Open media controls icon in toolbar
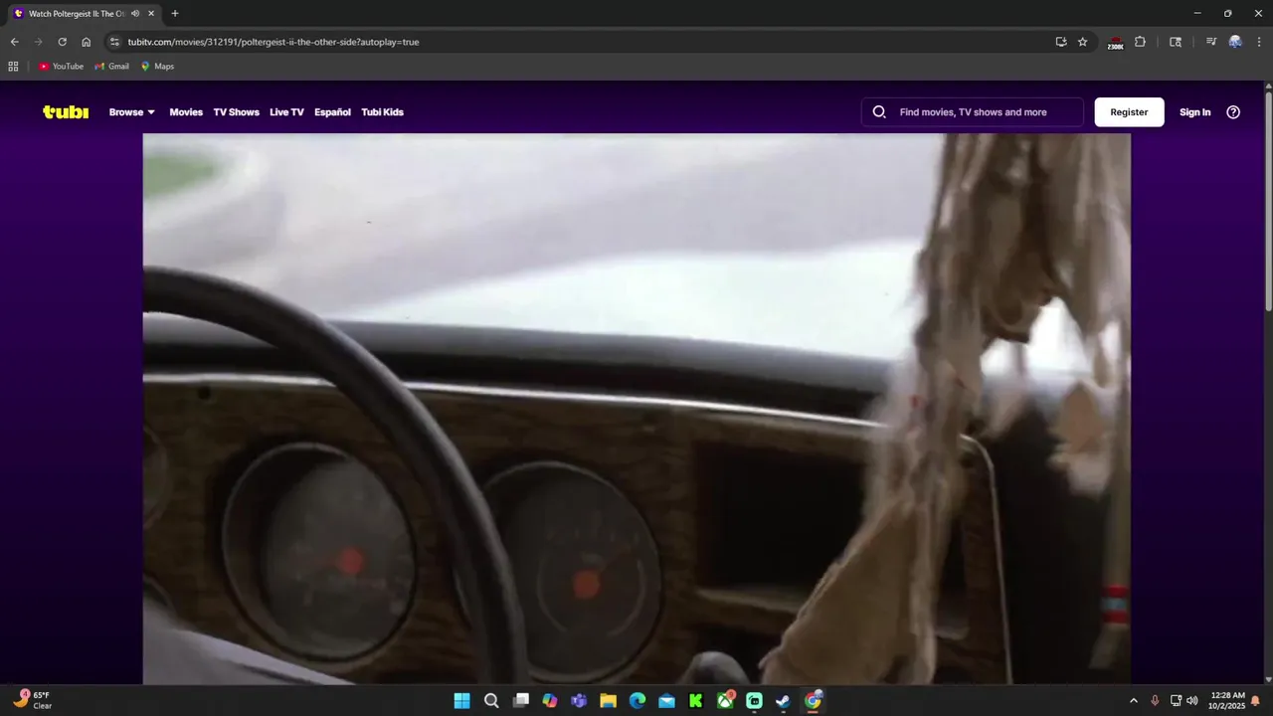The width and height of the screenshot is (1273, 716). (x=1210, y=42)
